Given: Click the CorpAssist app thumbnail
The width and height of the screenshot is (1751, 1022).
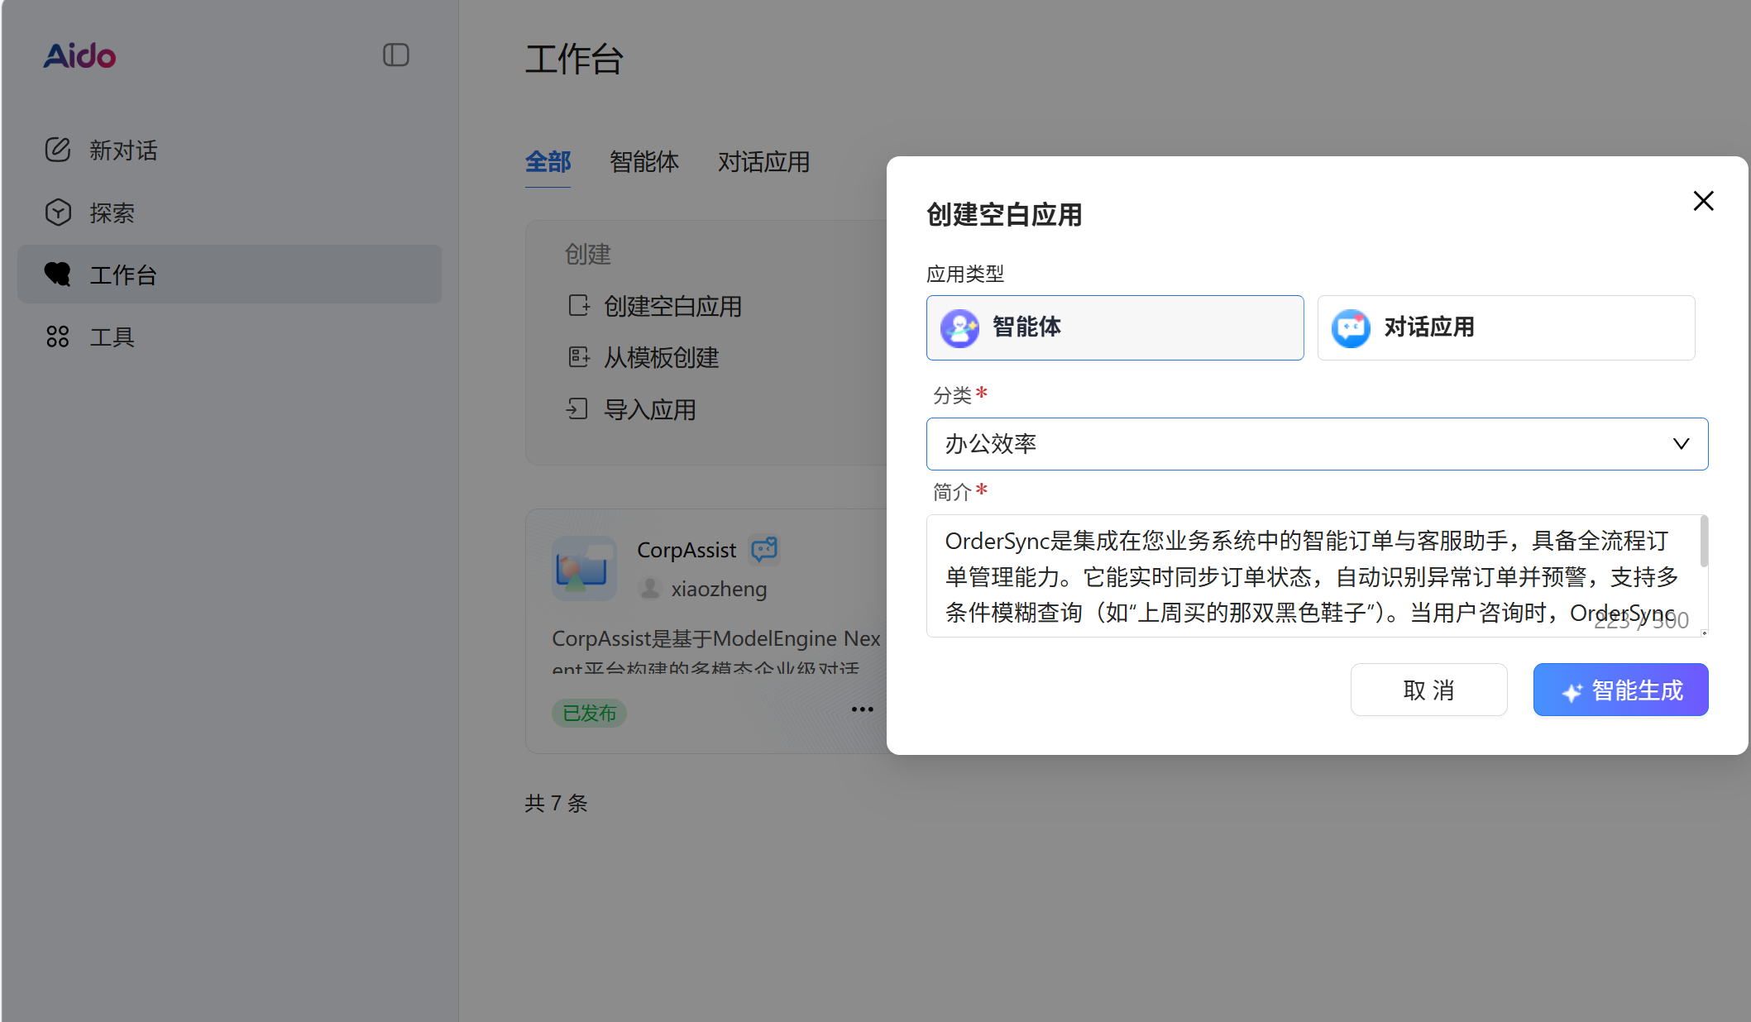Looking at the screenshot, I should click(584, 568).
